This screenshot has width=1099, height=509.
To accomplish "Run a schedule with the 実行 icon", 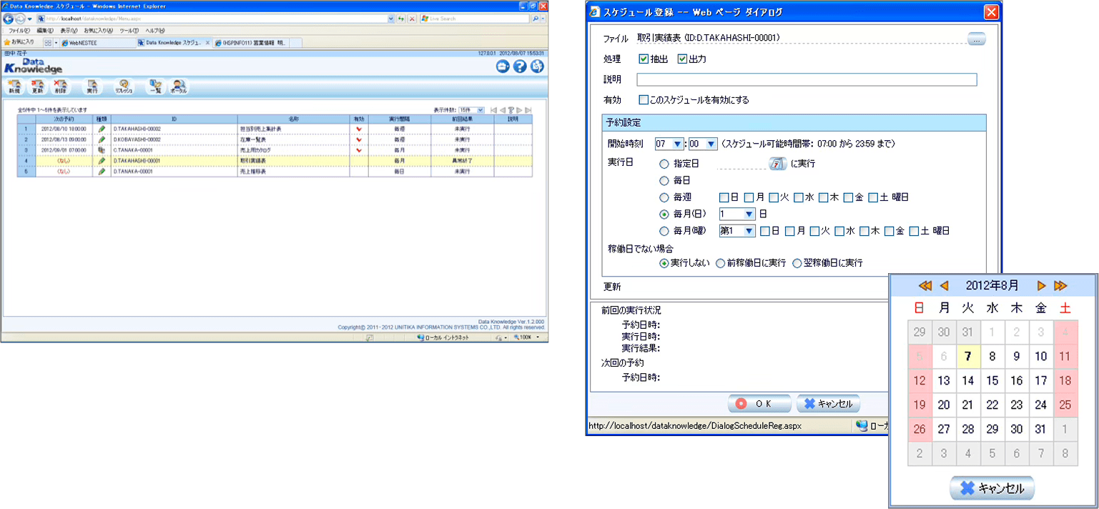I will point(92,87).
